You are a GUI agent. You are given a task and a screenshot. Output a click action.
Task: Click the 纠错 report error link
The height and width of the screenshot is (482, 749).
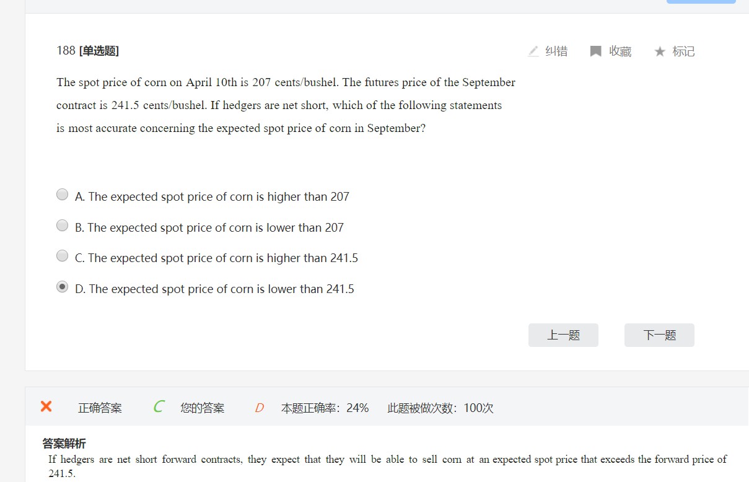556,51
